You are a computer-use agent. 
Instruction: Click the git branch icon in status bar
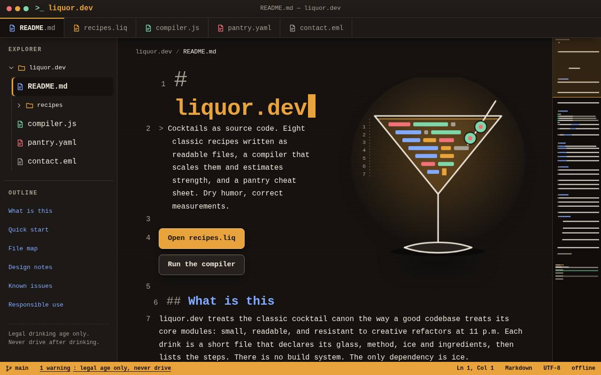9,368
